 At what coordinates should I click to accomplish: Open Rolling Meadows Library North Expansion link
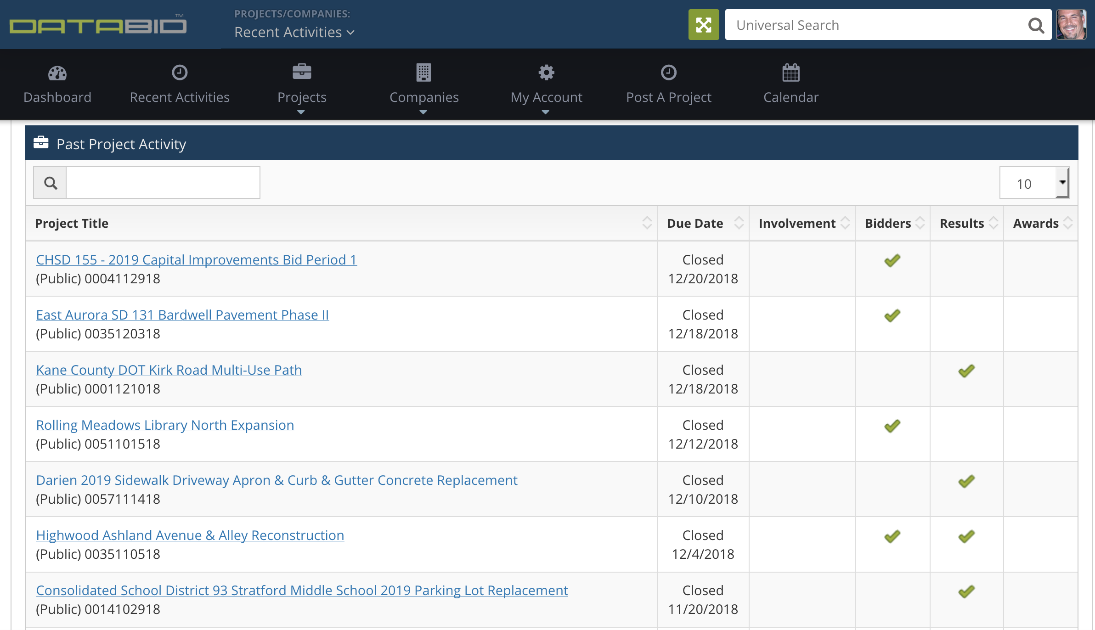[165, 425]
